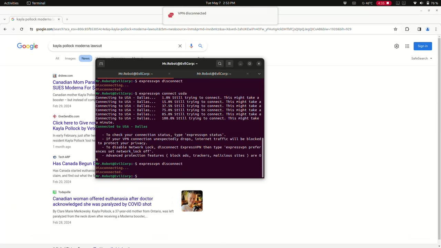Click the Tue May 7 2:53 PM clock
This screenshot has width=441, height=248.
pyautogui.click(x=220, y=3)
